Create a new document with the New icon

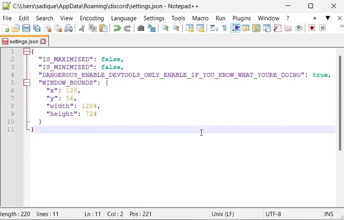click(5, 28)
